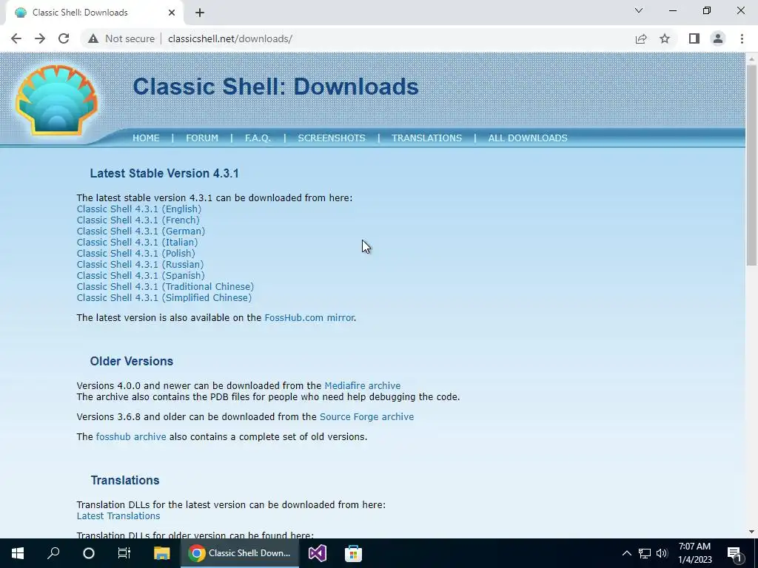The image size is (758, 568).
Task: Download Classic Shell 4.3.1 (German)
Action: point(141,231)
